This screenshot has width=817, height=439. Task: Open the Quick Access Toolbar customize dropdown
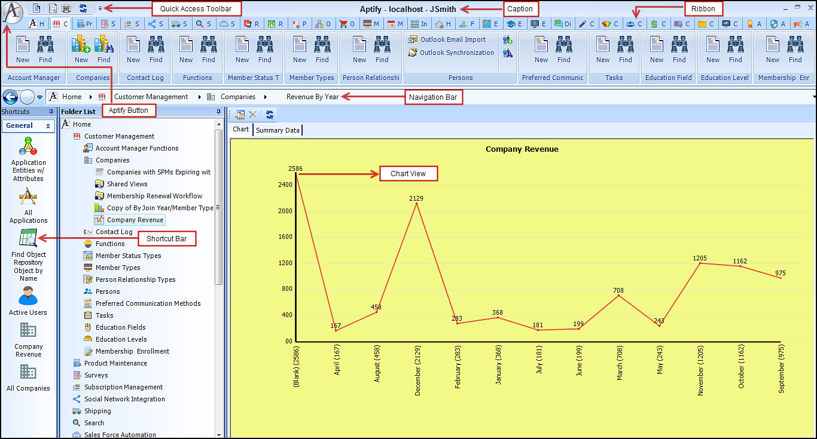[x=100, y=8]
